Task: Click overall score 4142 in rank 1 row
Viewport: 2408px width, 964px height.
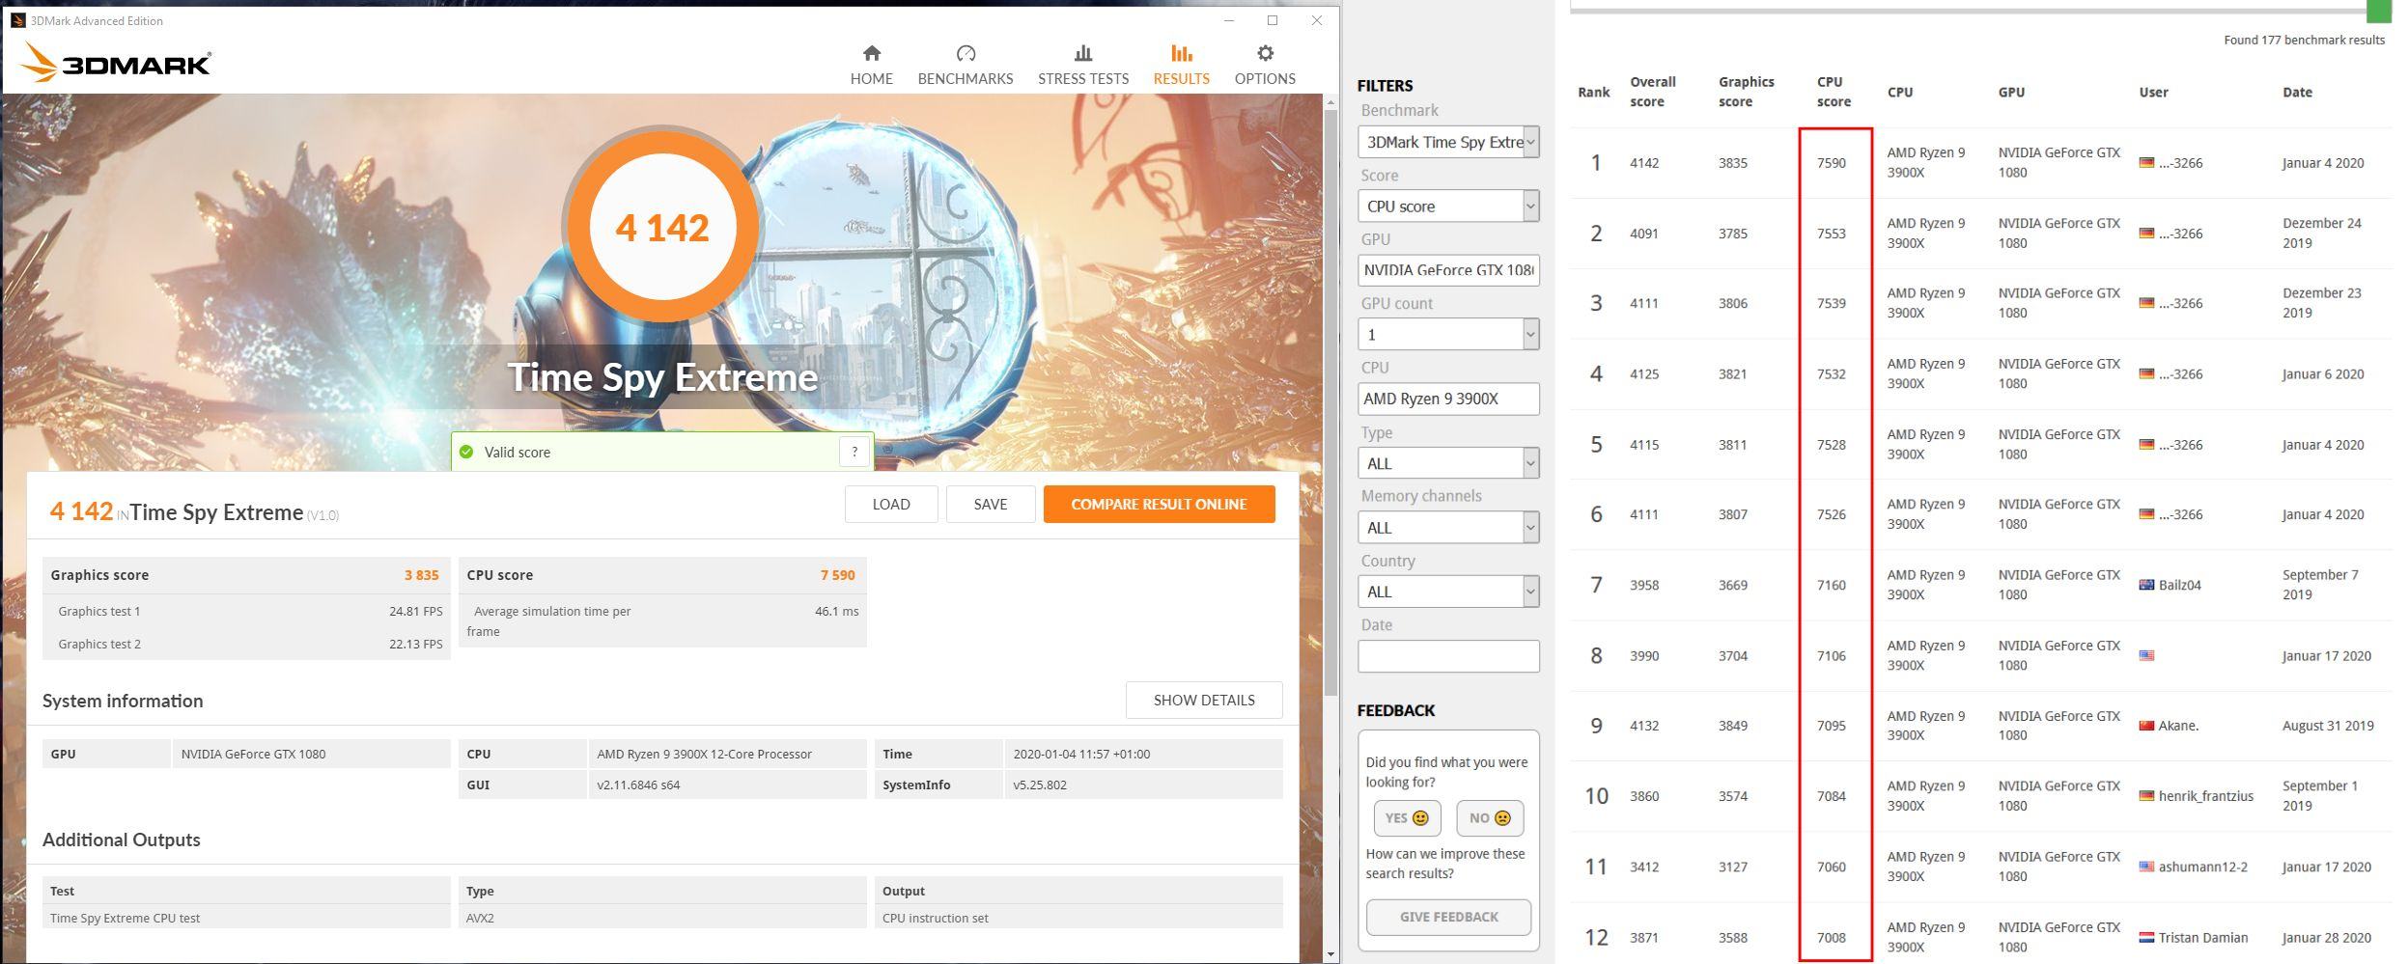Action: [1644, 163]
